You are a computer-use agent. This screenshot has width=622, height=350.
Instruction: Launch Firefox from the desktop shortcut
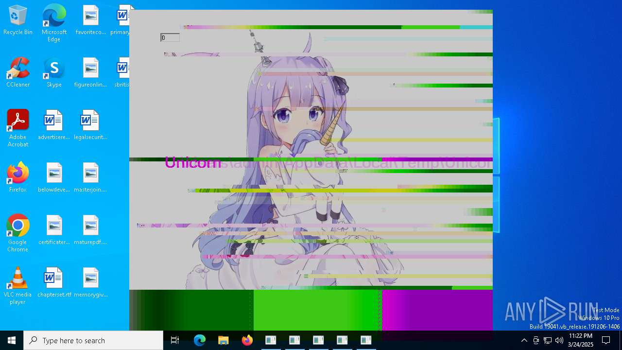click(x=18, y=177)
